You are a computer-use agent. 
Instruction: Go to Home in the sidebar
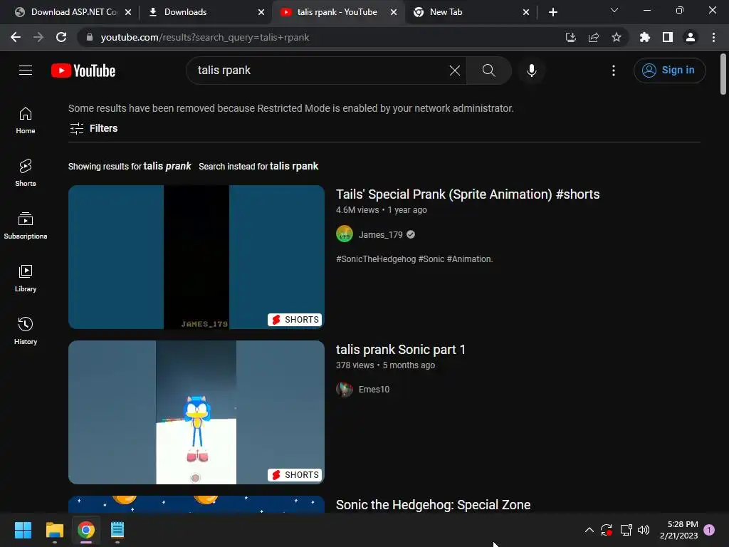26,120
